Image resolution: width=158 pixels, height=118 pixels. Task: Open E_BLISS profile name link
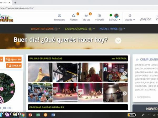pos(6,108)
